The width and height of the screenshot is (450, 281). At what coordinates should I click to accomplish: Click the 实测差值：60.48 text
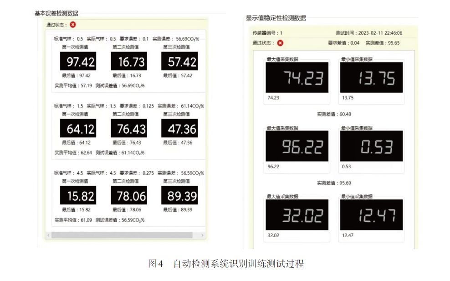[x=334, y=114]
